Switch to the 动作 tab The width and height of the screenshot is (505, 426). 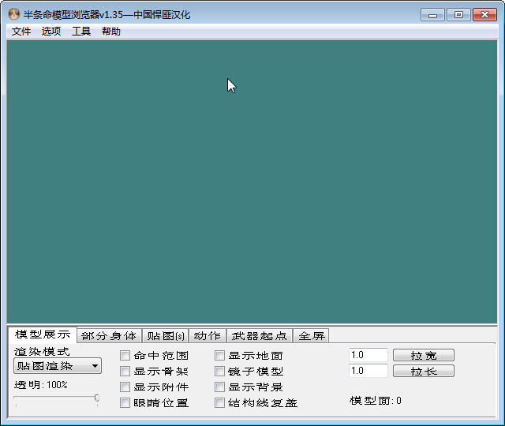point(208,336)
